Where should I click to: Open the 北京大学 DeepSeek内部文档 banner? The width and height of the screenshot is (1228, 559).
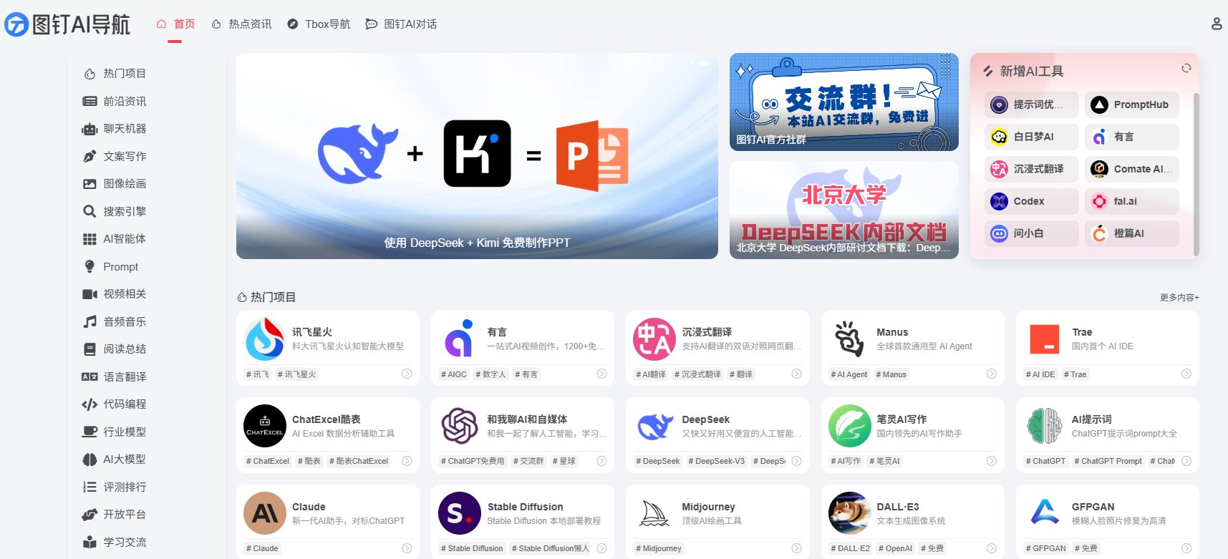(844, 210)
